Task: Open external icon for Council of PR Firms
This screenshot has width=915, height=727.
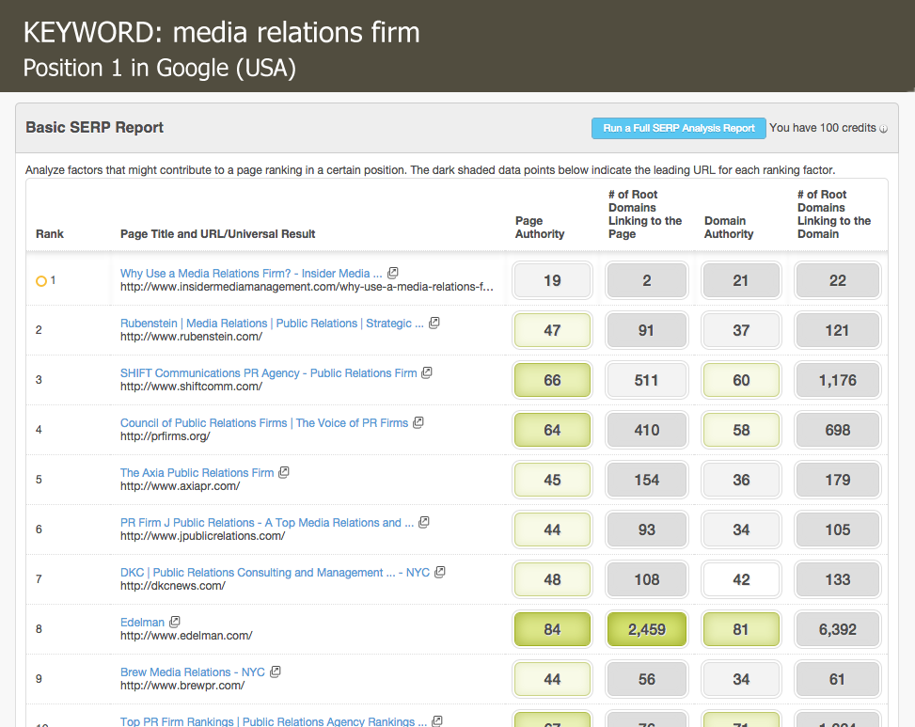Action: click(x=418, y=422)
